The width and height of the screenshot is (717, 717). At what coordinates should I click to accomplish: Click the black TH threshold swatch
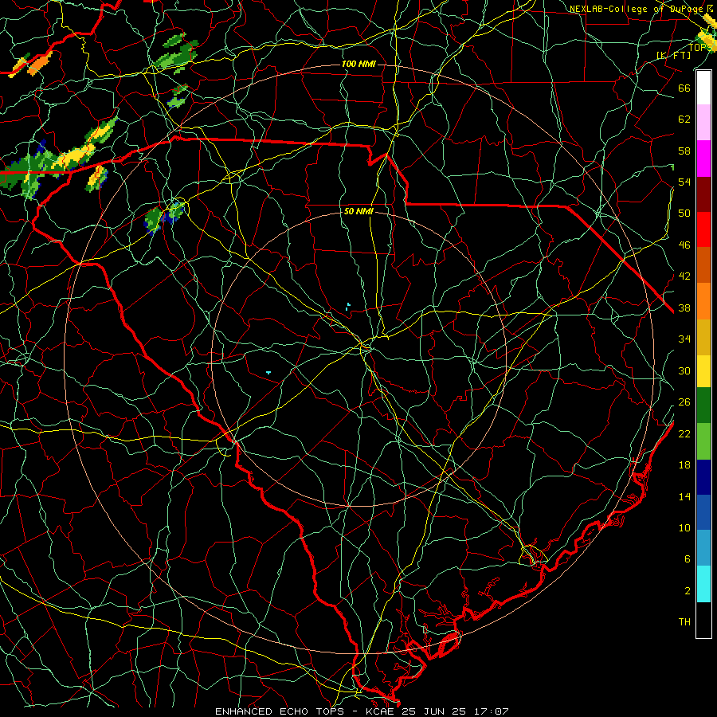pos(703,620)
